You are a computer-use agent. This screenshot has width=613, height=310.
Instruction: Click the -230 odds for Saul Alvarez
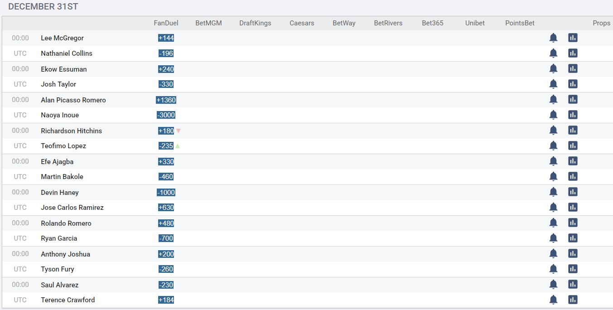(166, 285)
